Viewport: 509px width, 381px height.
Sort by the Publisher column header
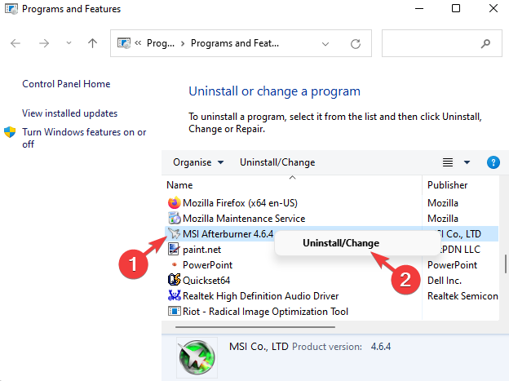(447, 185)
